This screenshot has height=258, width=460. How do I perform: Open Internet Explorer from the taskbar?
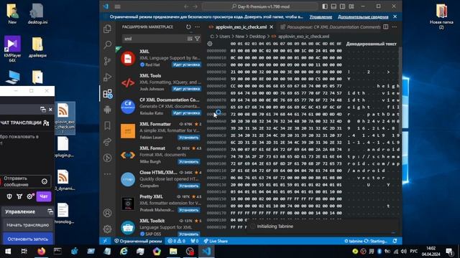pos(124,252)
